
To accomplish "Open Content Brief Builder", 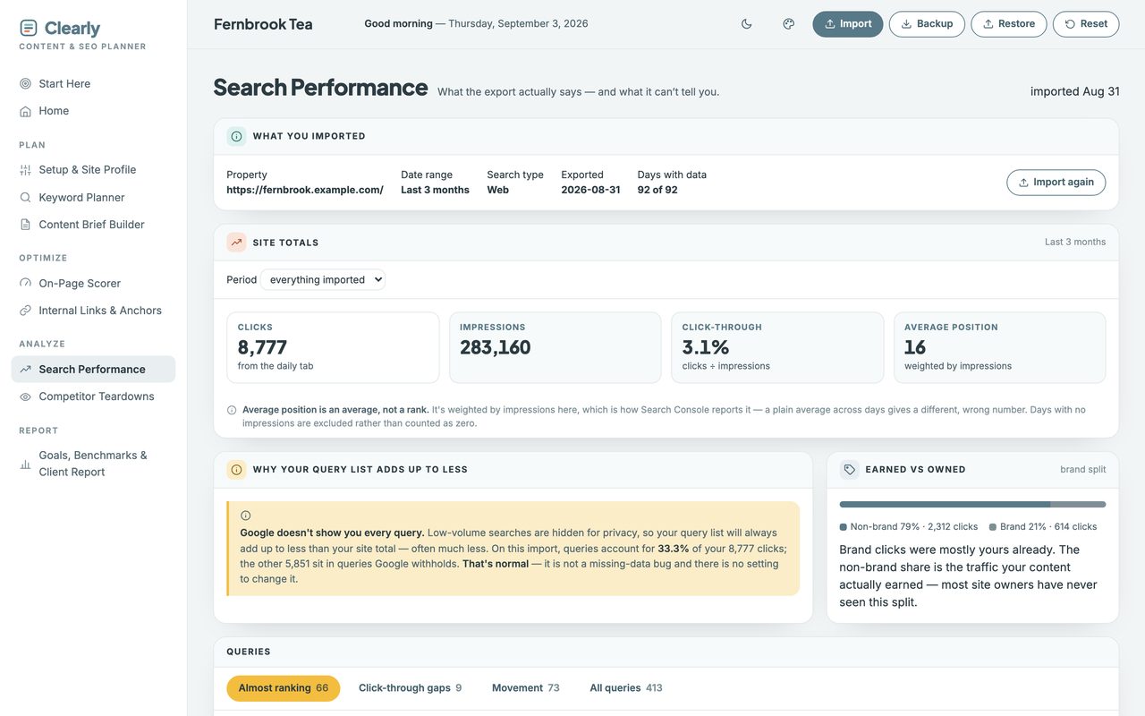I will click(x=93, y=225).
